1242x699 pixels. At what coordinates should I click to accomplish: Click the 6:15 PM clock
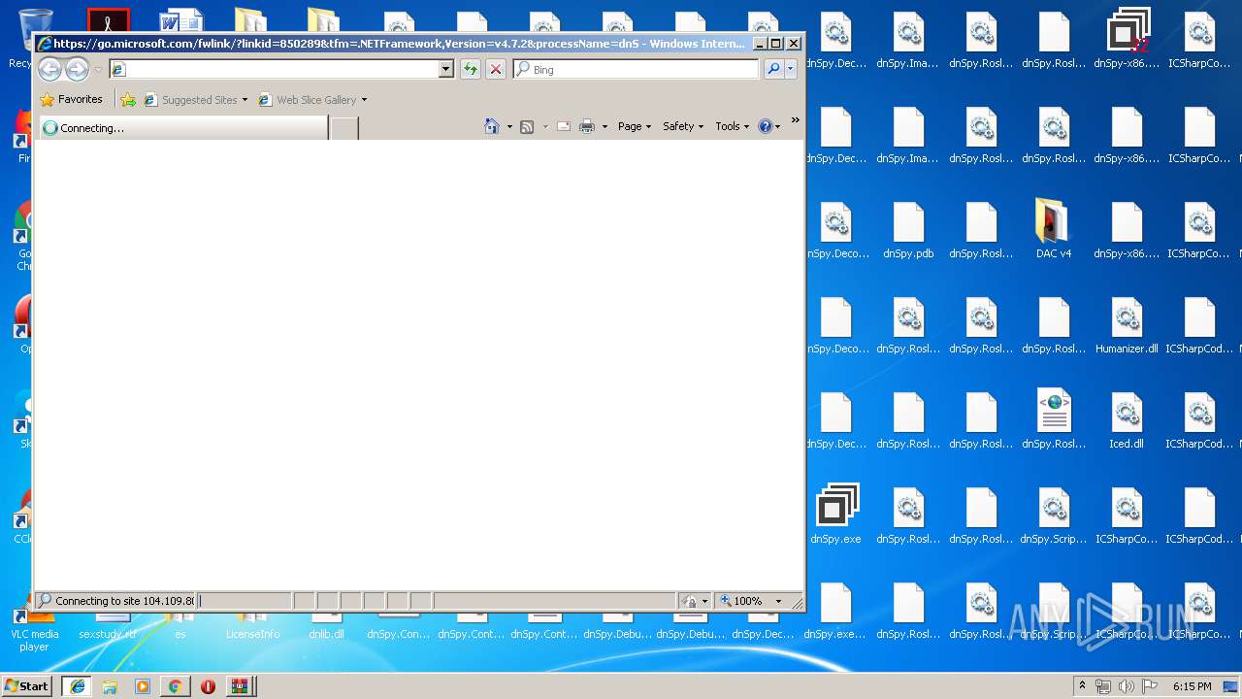[1192, 686]
